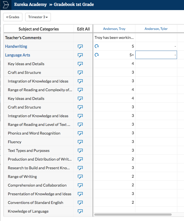
Task: Click the horizontal scrollbar at bottom
Action: coord(133,215)
